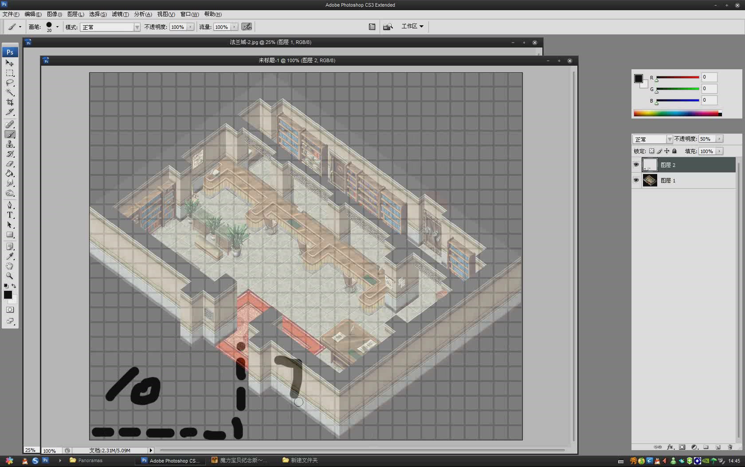This screenshot has height=467, width=745.
Task: Open the 文件(F) menu
Action: (11, 14)
